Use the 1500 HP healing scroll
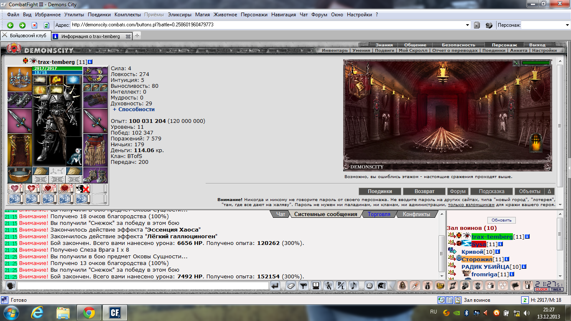The image size is (571, 321). [x=66, y=189]
